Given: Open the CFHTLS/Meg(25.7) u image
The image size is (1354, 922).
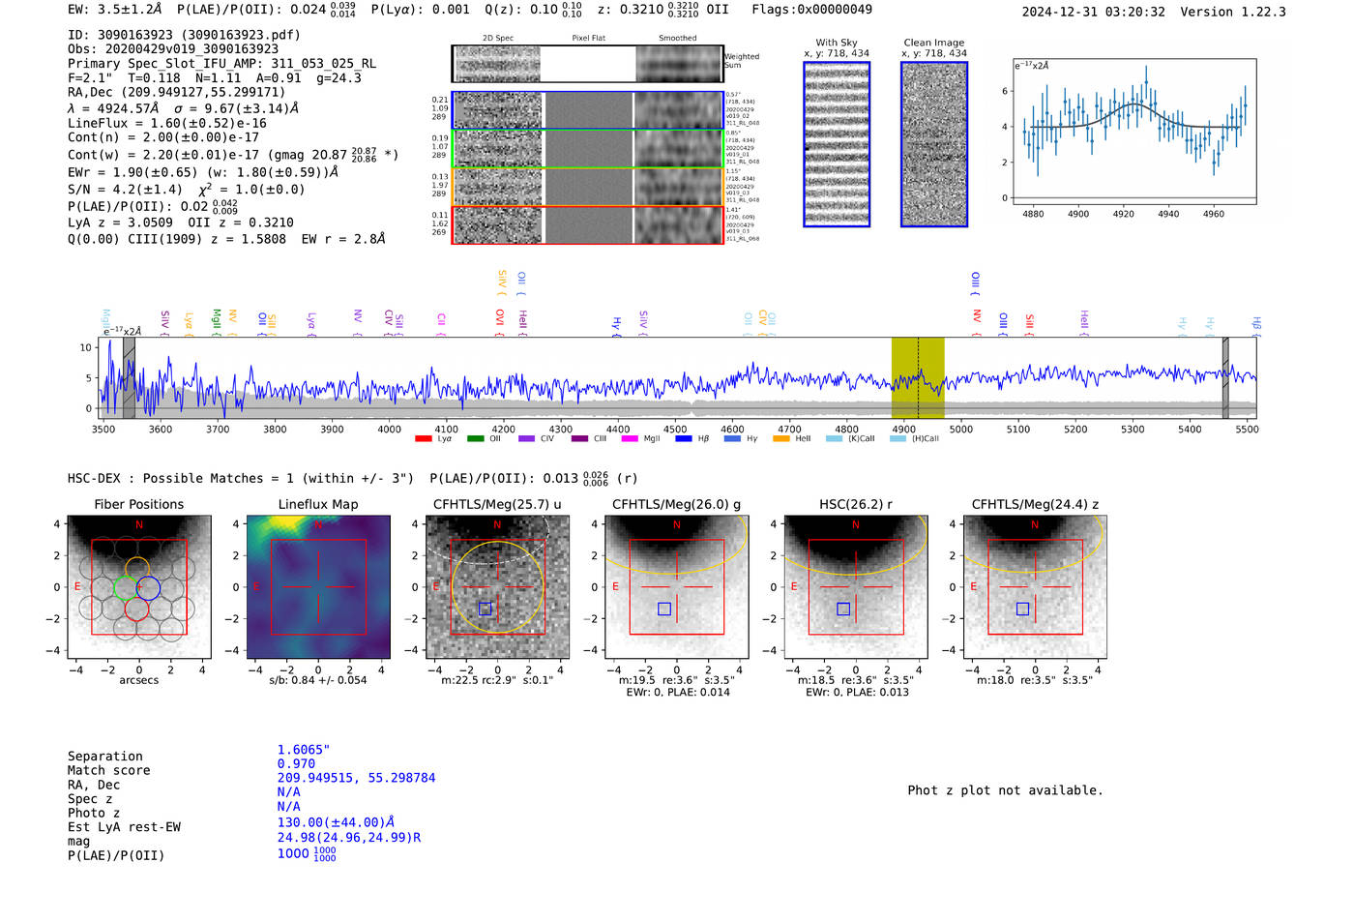Looking at the screenshot, I should (x=497, y=587).
